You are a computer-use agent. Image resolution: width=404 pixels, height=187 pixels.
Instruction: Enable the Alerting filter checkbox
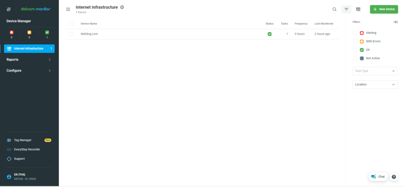point(355,33)
